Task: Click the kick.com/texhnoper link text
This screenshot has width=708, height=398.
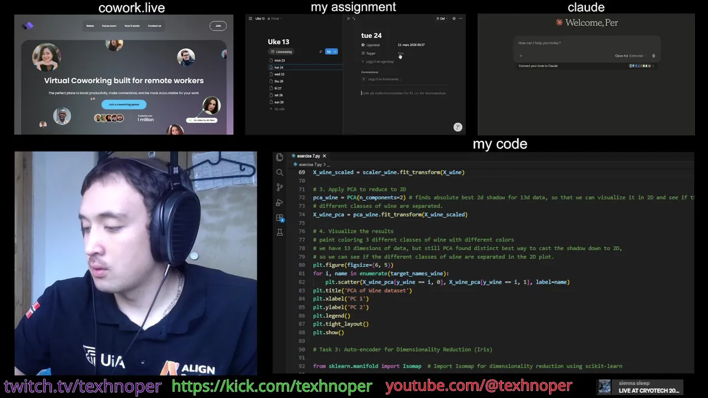Action: [272, 386]
